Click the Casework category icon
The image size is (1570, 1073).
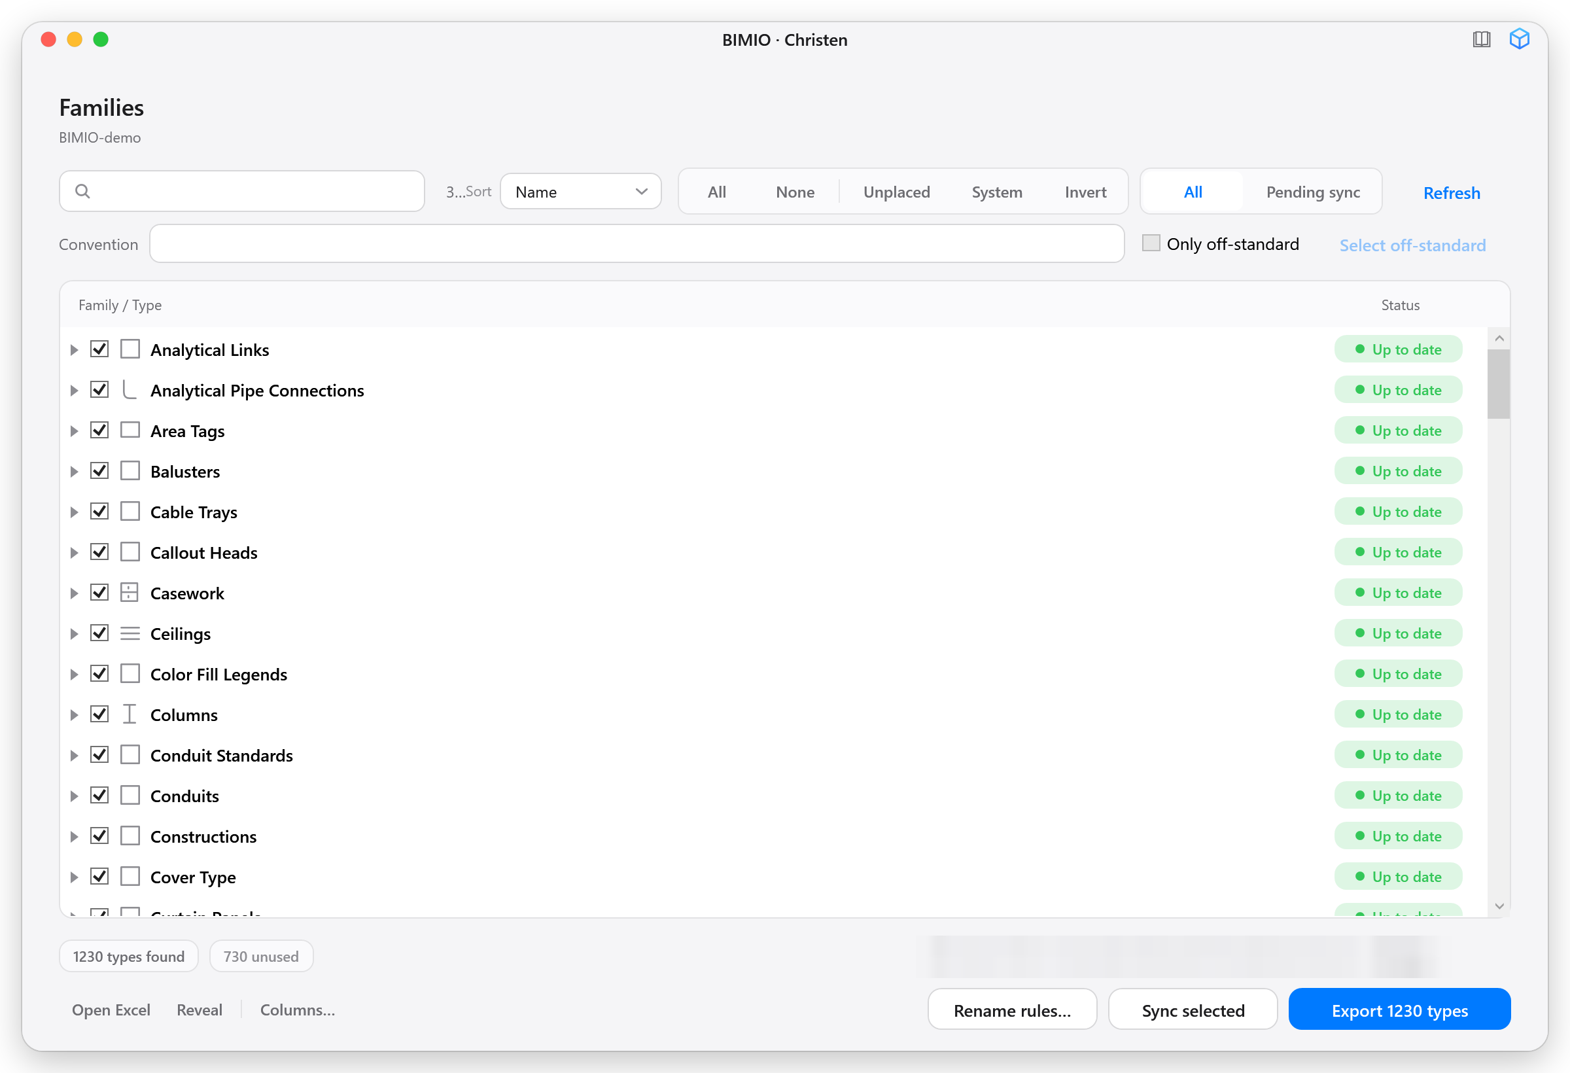(130, 593)
